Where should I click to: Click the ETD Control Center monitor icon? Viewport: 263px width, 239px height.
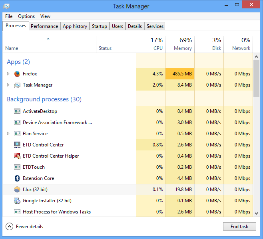click(x=17, y=145)
